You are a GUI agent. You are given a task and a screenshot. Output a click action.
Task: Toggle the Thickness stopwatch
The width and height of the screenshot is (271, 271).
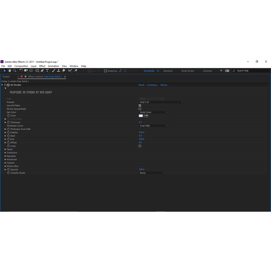tap(8, 123)
